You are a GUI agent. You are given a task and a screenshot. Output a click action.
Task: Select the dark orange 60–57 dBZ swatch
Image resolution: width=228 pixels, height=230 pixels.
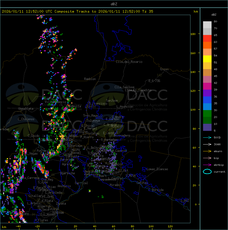[x=207, y=45]
